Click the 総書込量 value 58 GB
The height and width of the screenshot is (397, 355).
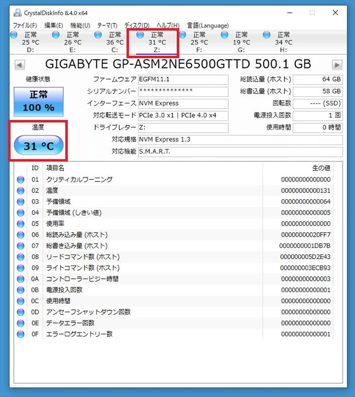pos(318,91)
